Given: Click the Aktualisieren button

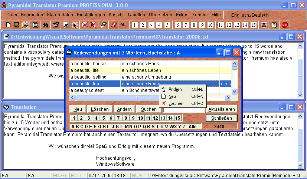Looking at the screenshot, I should (x=222, y=109).
